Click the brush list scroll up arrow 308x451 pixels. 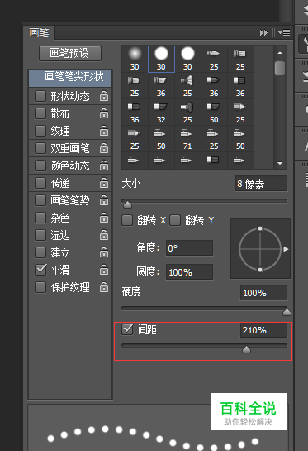pyautogui.click(x=280, y=53)
